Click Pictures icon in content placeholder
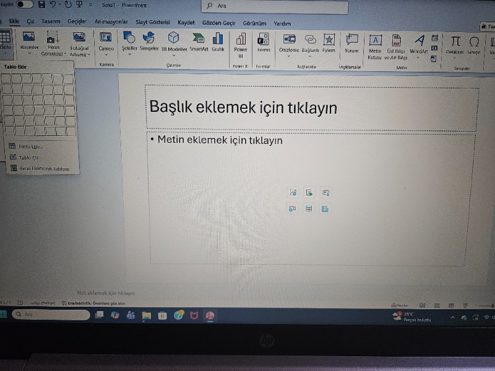 click(x=309, y=192)
